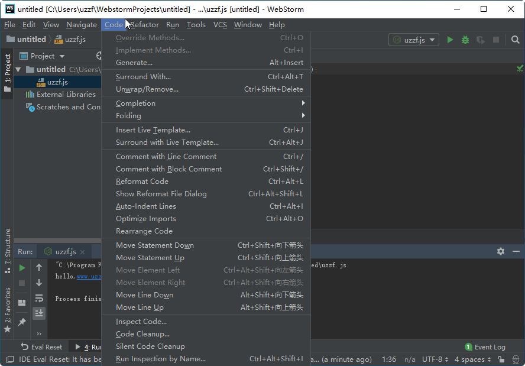Pin the Run tab
525x366 pixels.
coord(22,322)
